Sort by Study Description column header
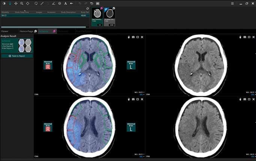 click(x=68, y=12)
